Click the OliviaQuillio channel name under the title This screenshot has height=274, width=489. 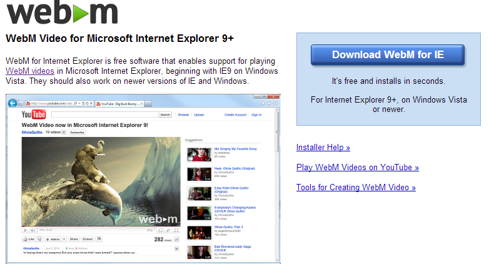click(32, 133)
